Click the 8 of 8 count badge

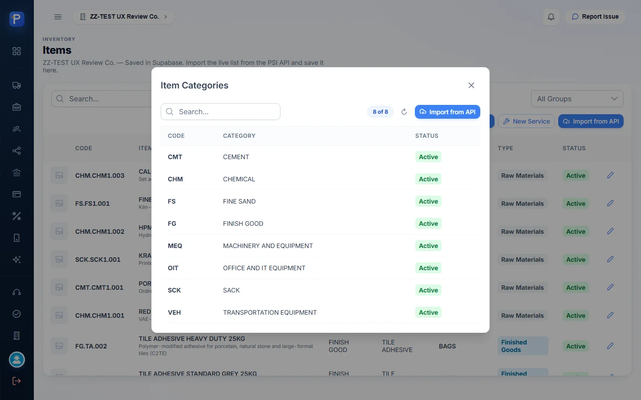380,112
